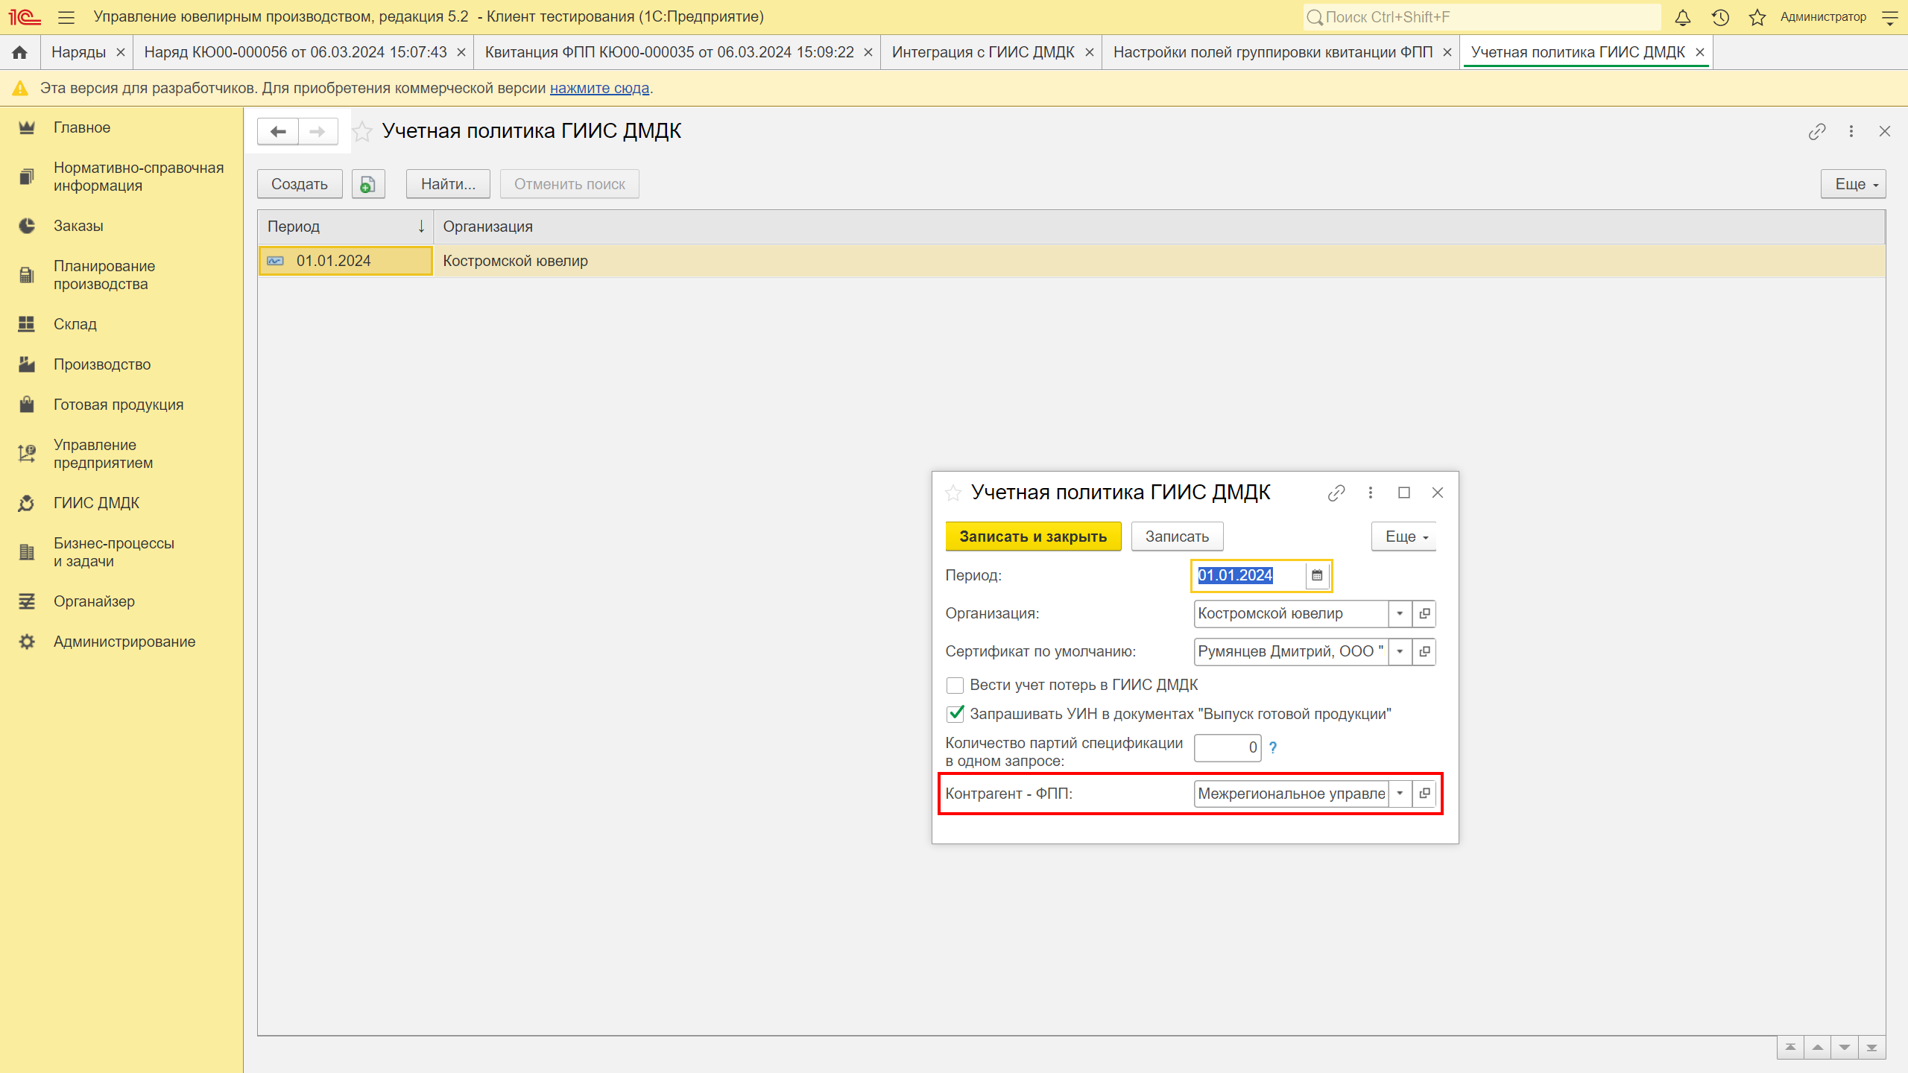Viewport: 1908px width, 1073px height.
Task: Enable Вести учет потерь в ГИИС ДМДК
Action: (955, 685)
